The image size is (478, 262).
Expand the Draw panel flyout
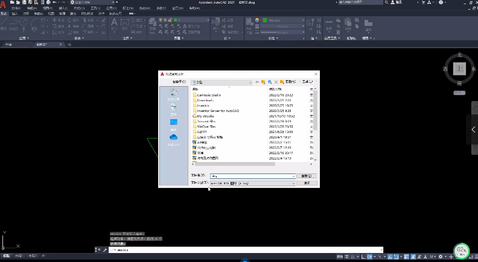[24, 38]
